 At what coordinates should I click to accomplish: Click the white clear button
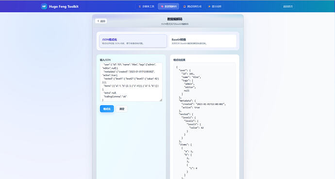[x=122, y=109]
